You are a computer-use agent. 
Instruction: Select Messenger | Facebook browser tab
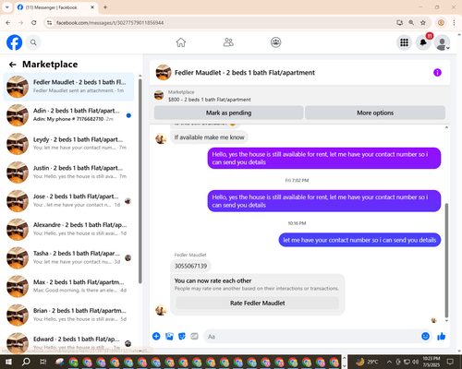(x=56, y=7)
